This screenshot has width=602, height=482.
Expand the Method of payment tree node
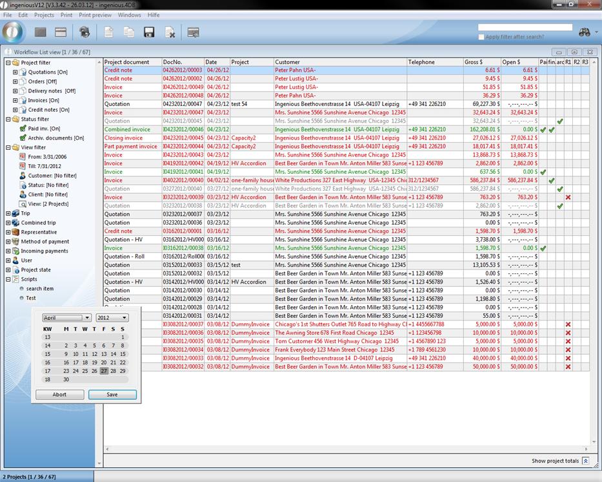[x=8, y=242]
